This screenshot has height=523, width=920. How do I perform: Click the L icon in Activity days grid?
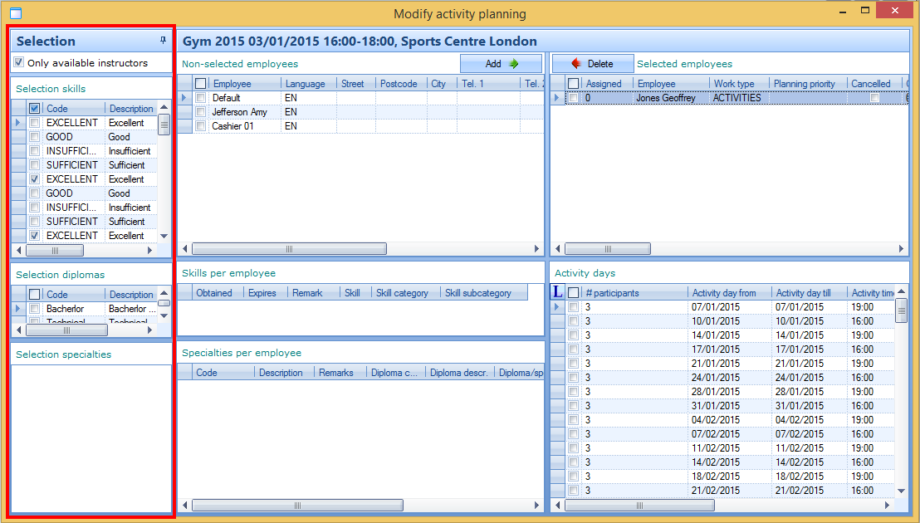click(x=558, y=292)
